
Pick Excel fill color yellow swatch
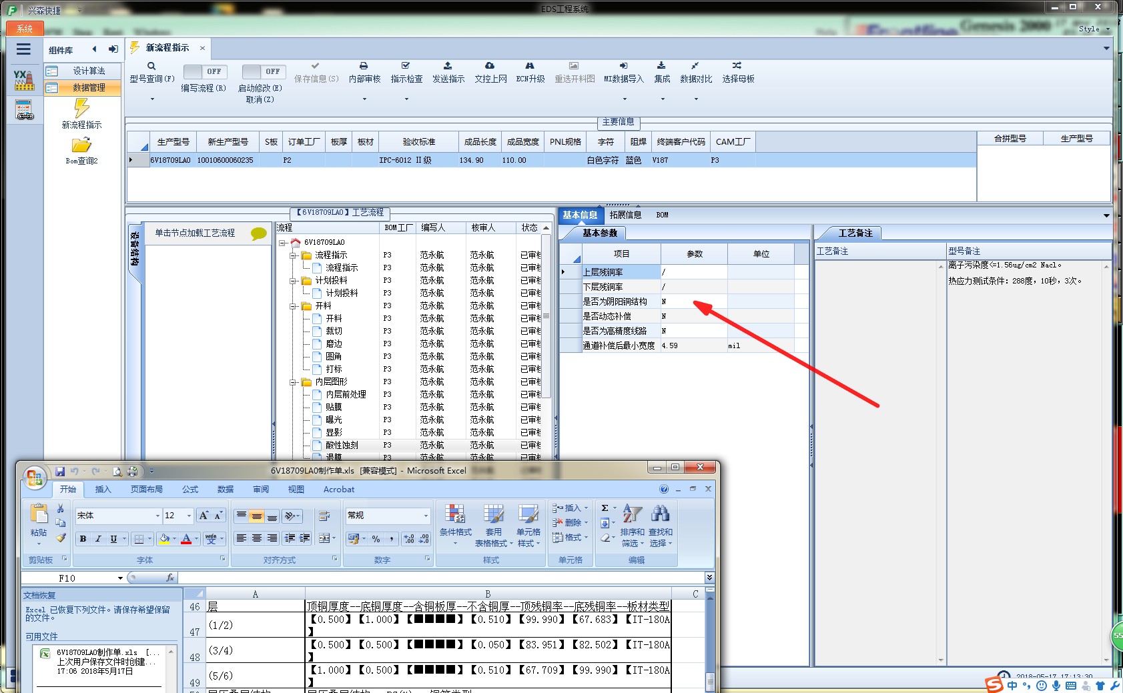click(x=164, y=539)
